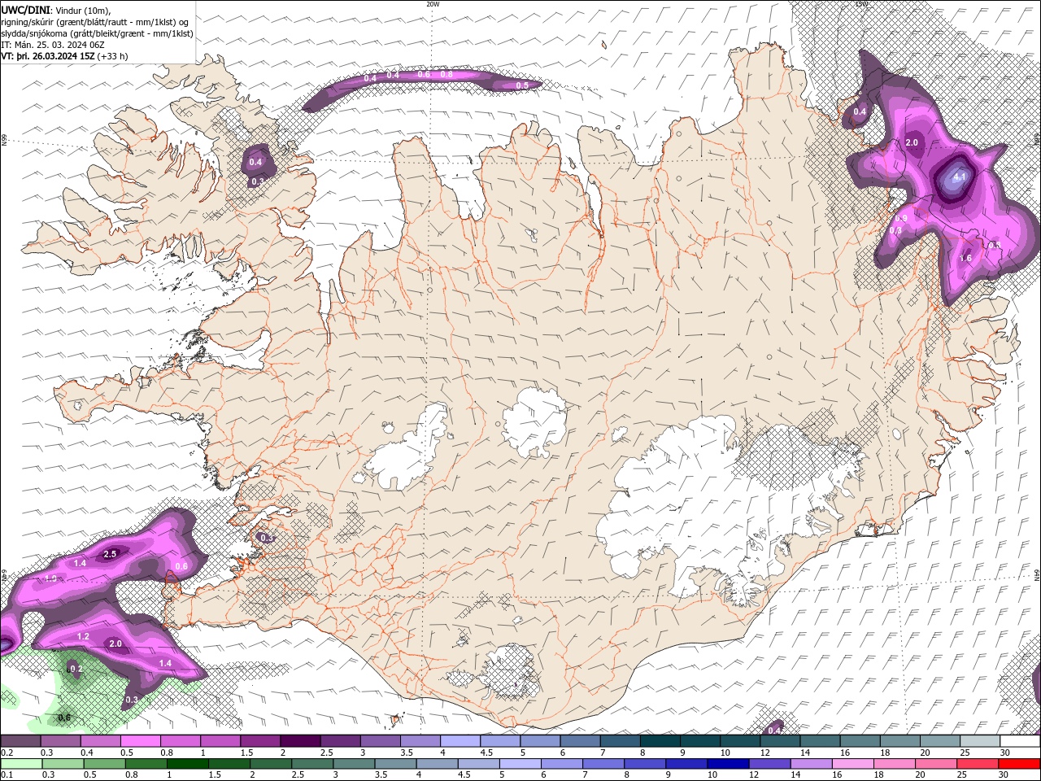The width and height of the screenshot is (1041, 781).
Task: Click the snow legend swatch labelled 0.5
Action: (140, 741)
